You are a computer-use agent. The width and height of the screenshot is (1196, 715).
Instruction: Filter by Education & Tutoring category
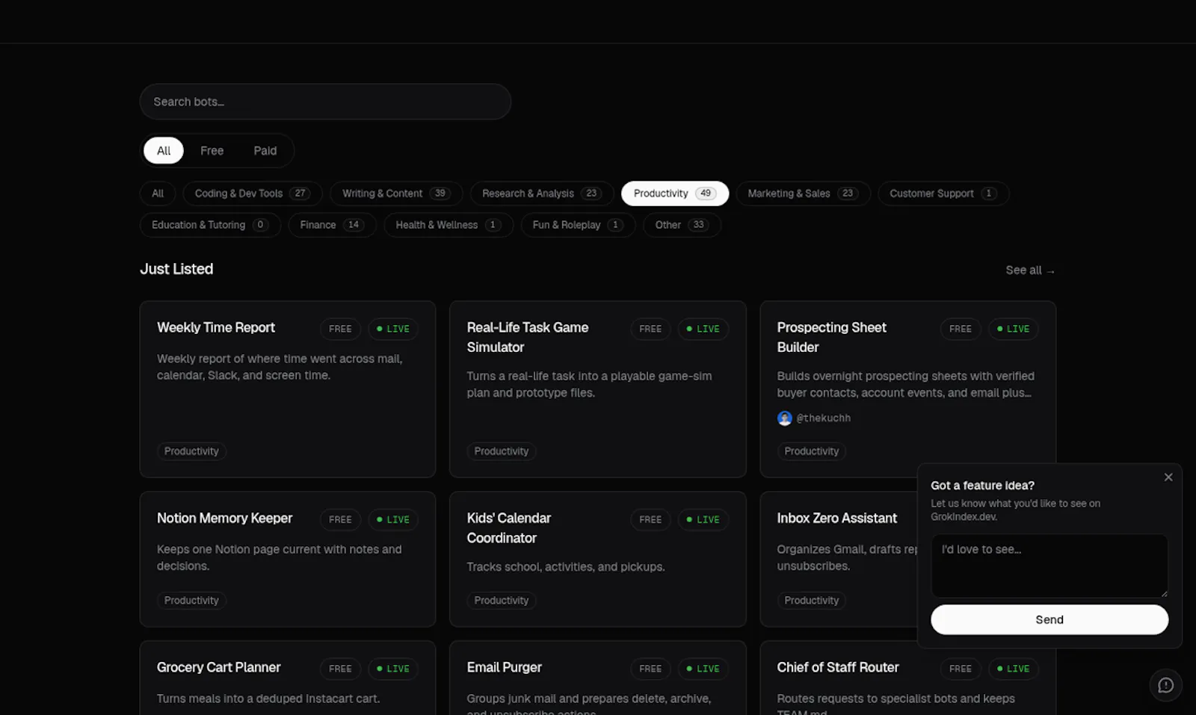click(x=210, y=225)
